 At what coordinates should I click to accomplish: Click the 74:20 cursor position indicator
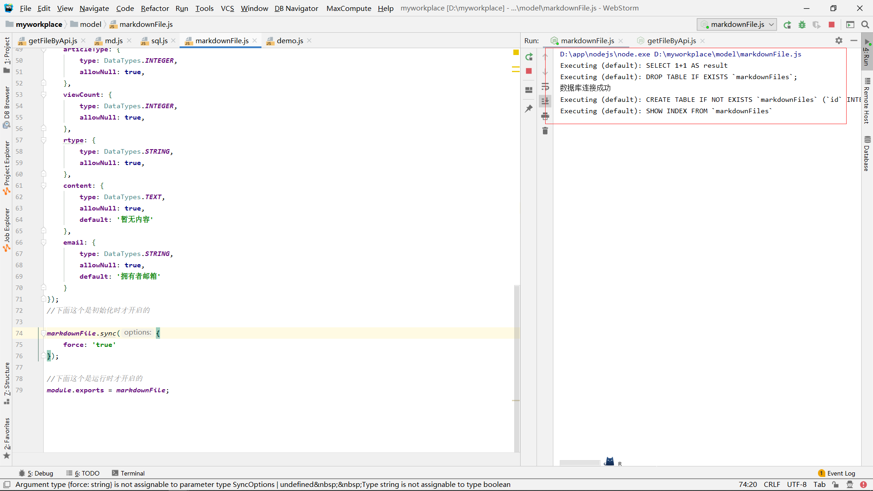coord(748,485)
